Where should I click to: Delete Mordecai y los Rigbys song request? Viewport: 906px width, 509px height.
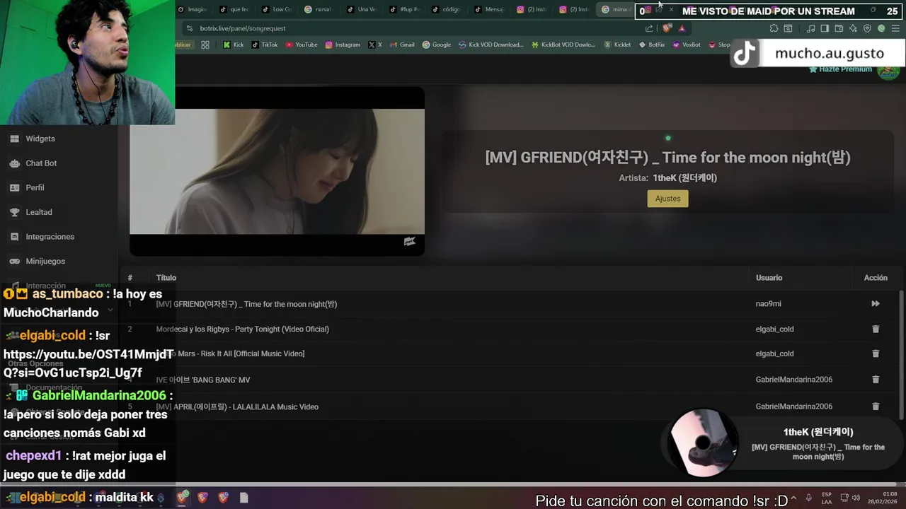click(x=876, y=329)
